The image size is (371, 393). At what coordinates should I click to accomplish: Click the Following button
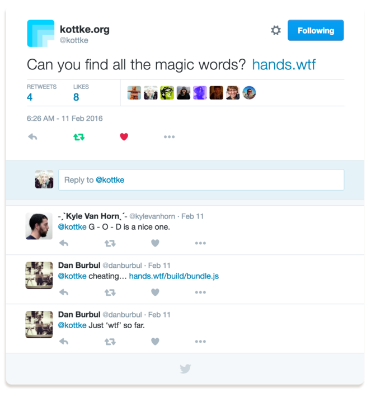[316, 30]
